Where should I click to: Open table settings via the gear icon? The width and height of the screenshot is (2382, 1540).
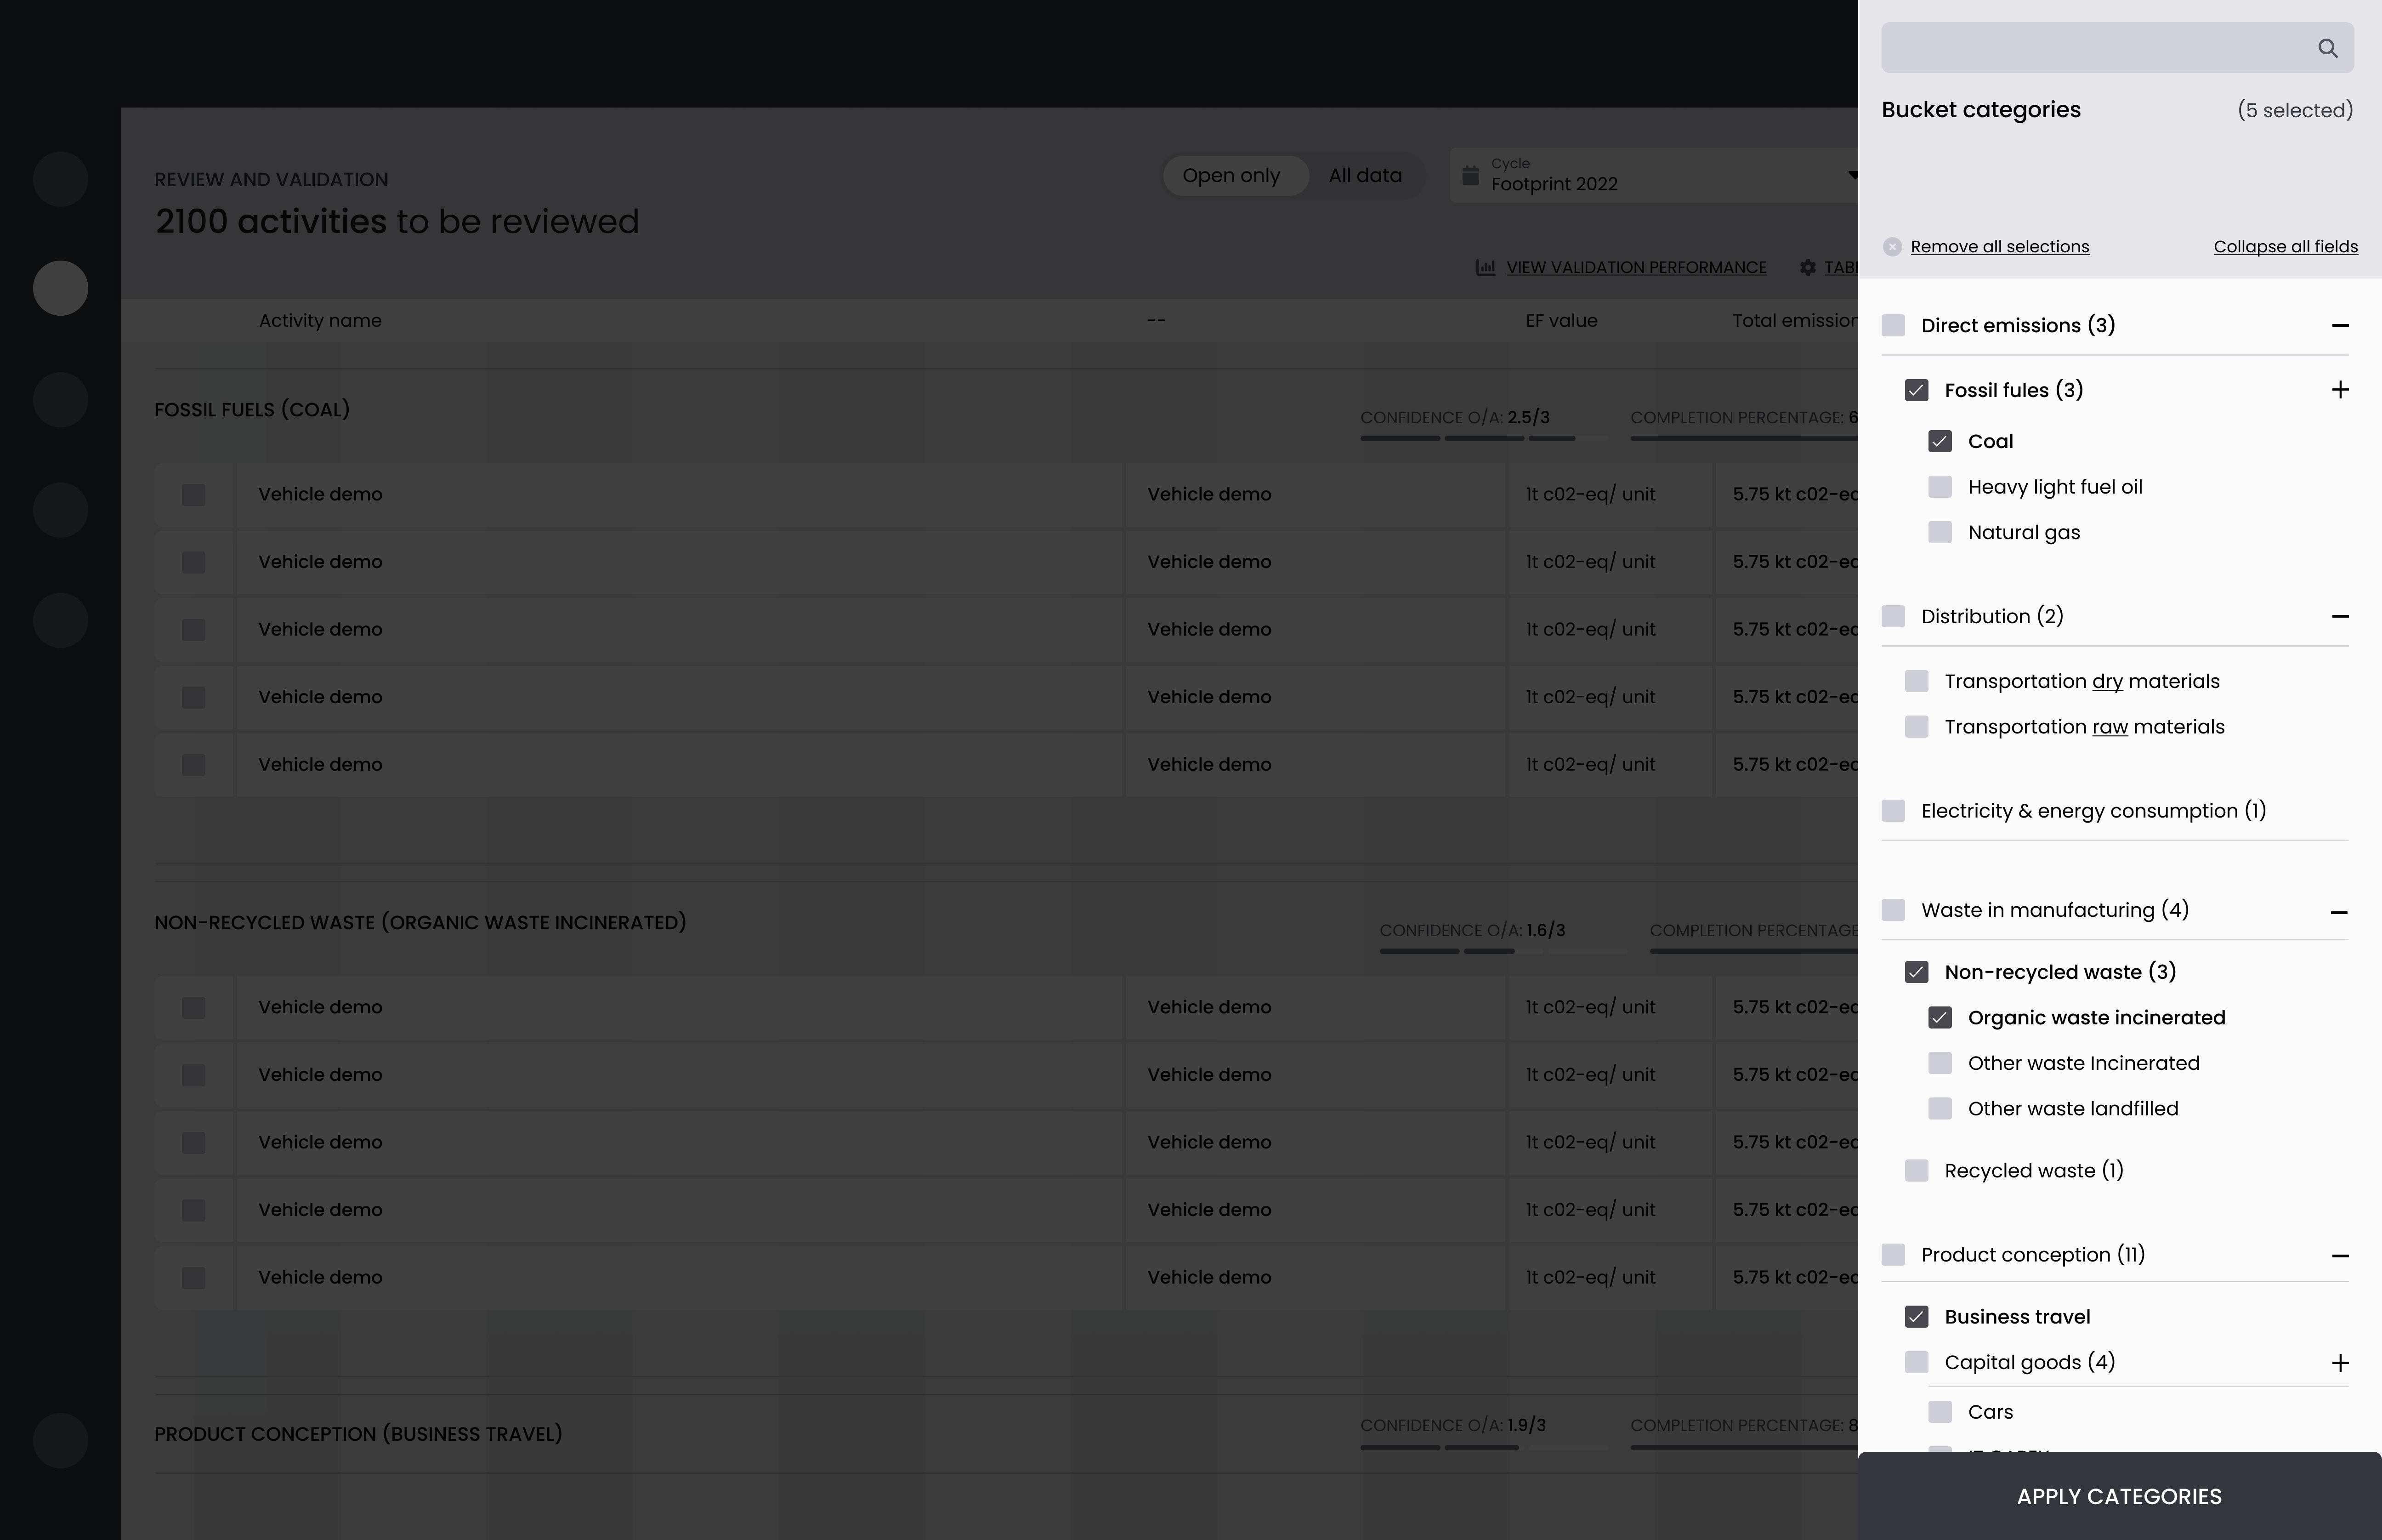point(1808,267)
